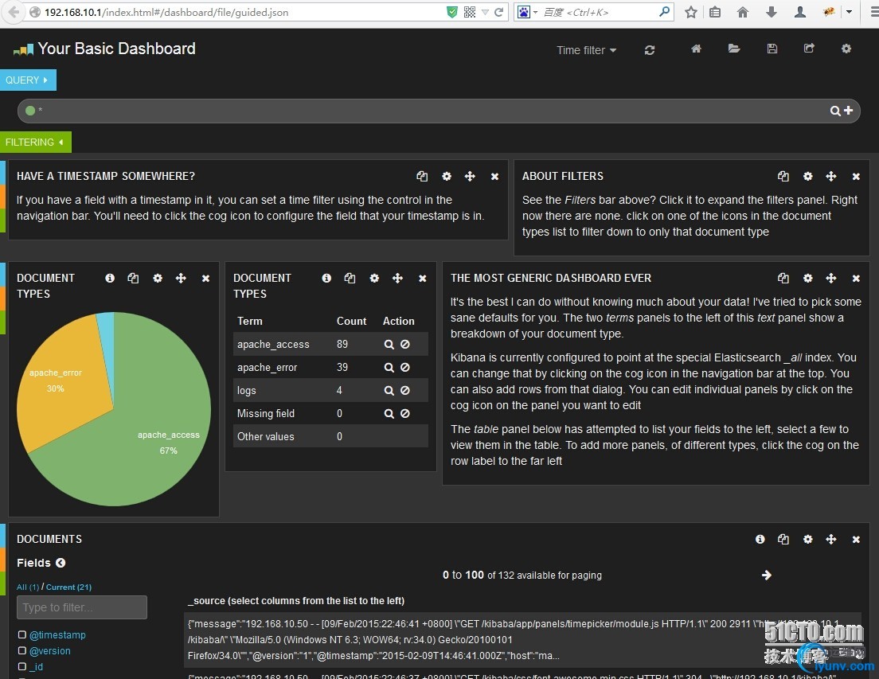Select the Current (21) fields link
The height and width of the screenshot is (679, 879).
[x=68, y=587]
